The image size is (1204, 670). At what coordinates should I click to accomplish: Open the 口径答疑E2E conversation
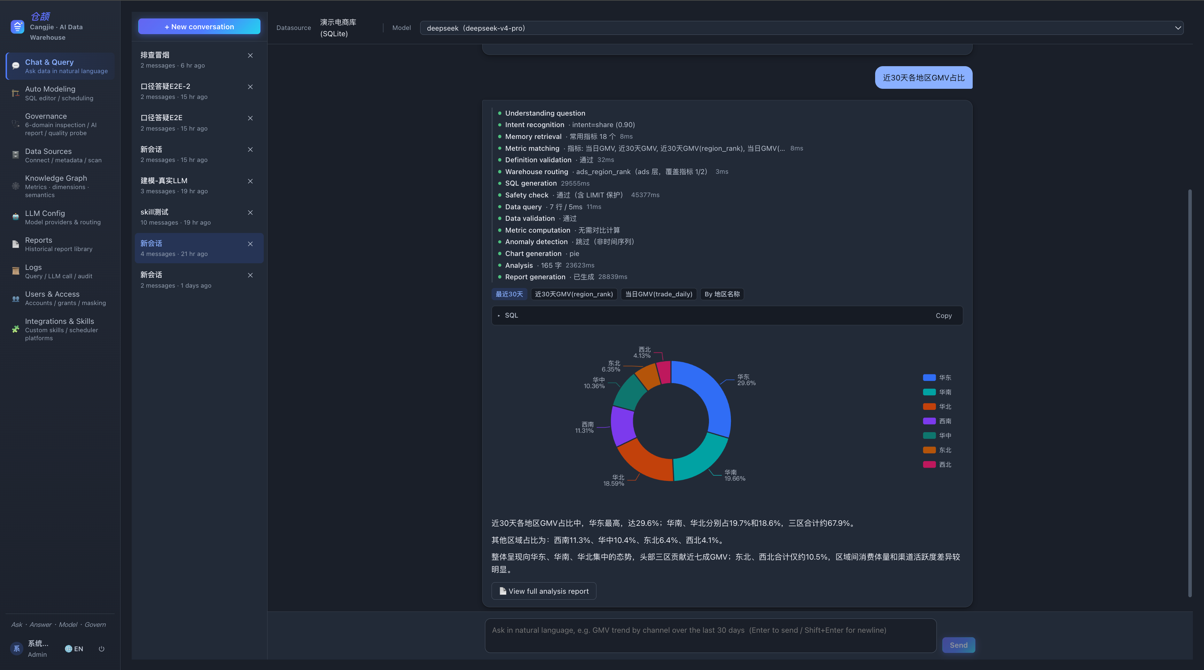(199, 123)
